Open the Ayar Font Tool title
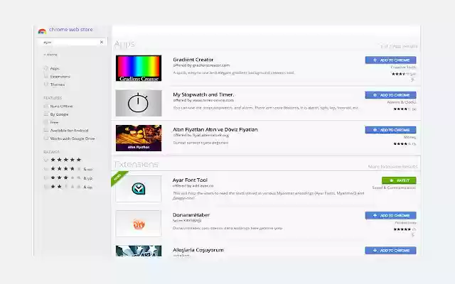The width and height of the screenshot is (455, 284). [190, 180]
